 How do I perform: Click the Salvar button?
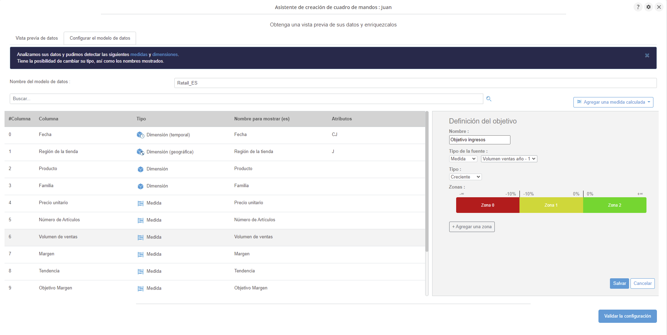[x=619, y=284]
